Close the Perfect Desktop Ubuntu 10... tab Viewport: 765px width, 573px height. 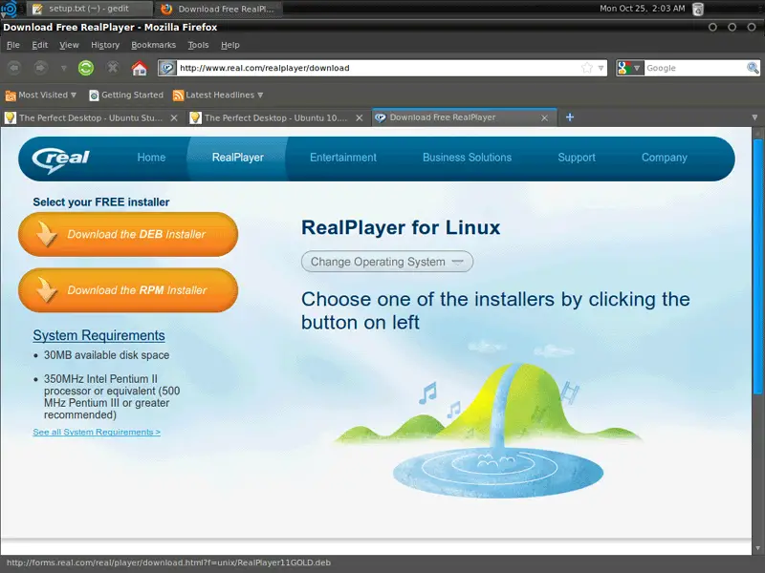coord(360,117)
